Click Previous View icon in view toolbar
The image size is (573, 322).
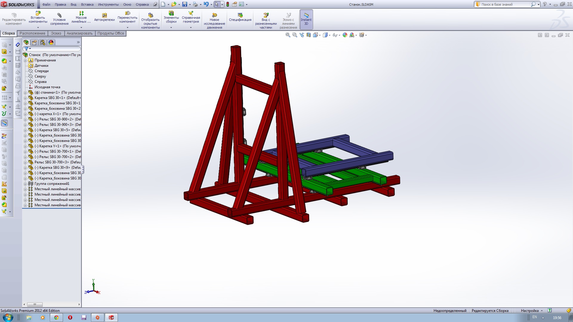pyautogui.click(x=302, y=35)
